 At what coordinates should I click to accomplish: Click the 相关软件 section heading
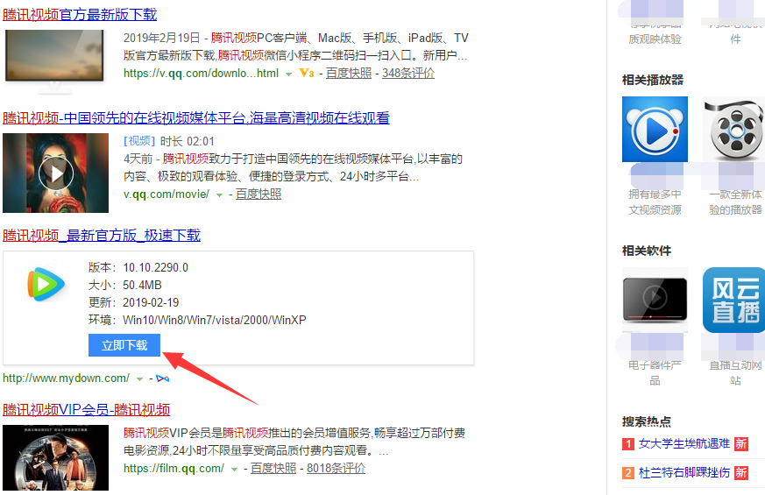(x=647, y=251)
